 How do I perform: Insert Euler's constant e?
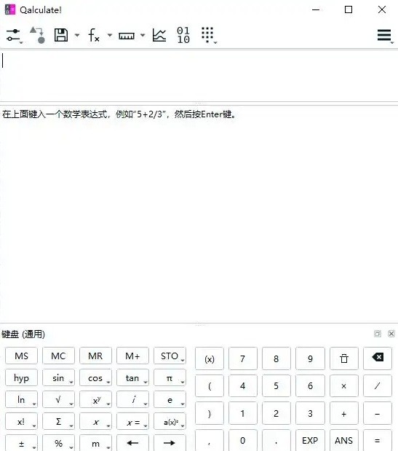pyautogui.click(x=170, y=399)
